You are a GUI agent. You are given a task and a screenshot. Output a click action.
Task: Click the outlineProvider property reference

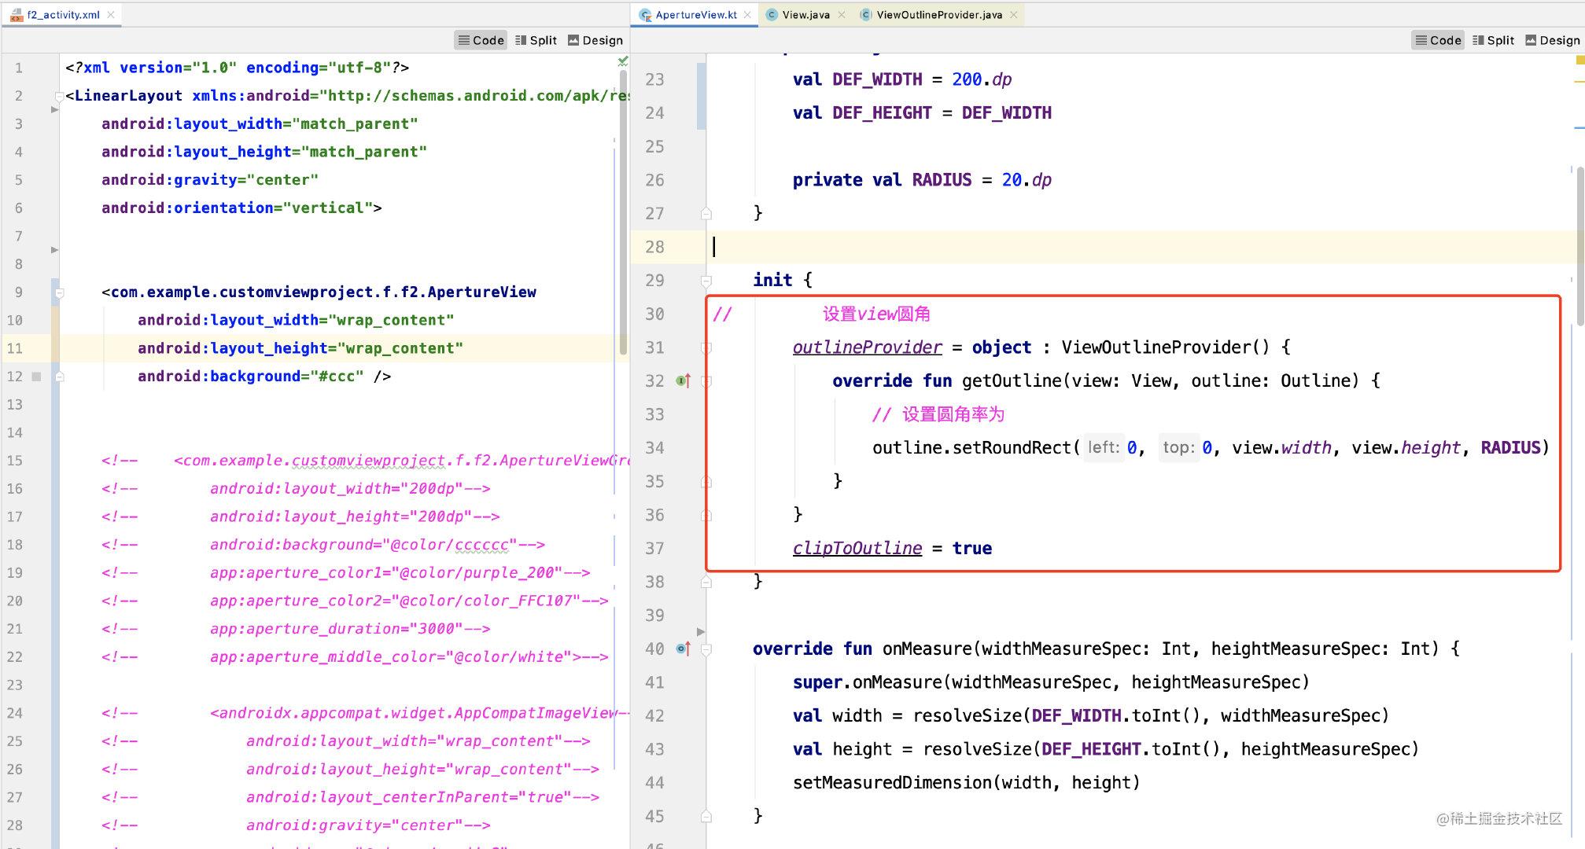(x=867, y=347)
